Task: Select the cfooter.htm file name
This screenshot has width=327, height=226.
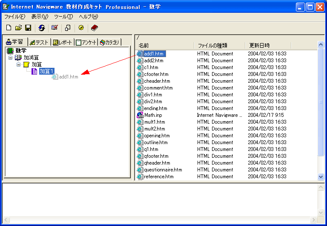Action: [156, 74]
